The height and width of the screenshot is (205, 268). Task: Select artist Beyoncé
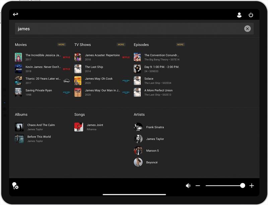pyautogui.click(x=152, y=162)
